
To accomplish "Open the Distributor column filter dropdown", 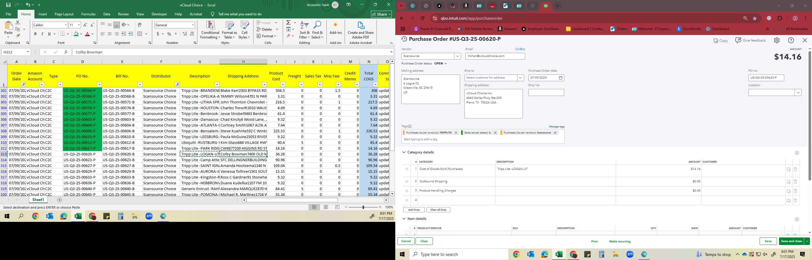I will coord(177,84).
